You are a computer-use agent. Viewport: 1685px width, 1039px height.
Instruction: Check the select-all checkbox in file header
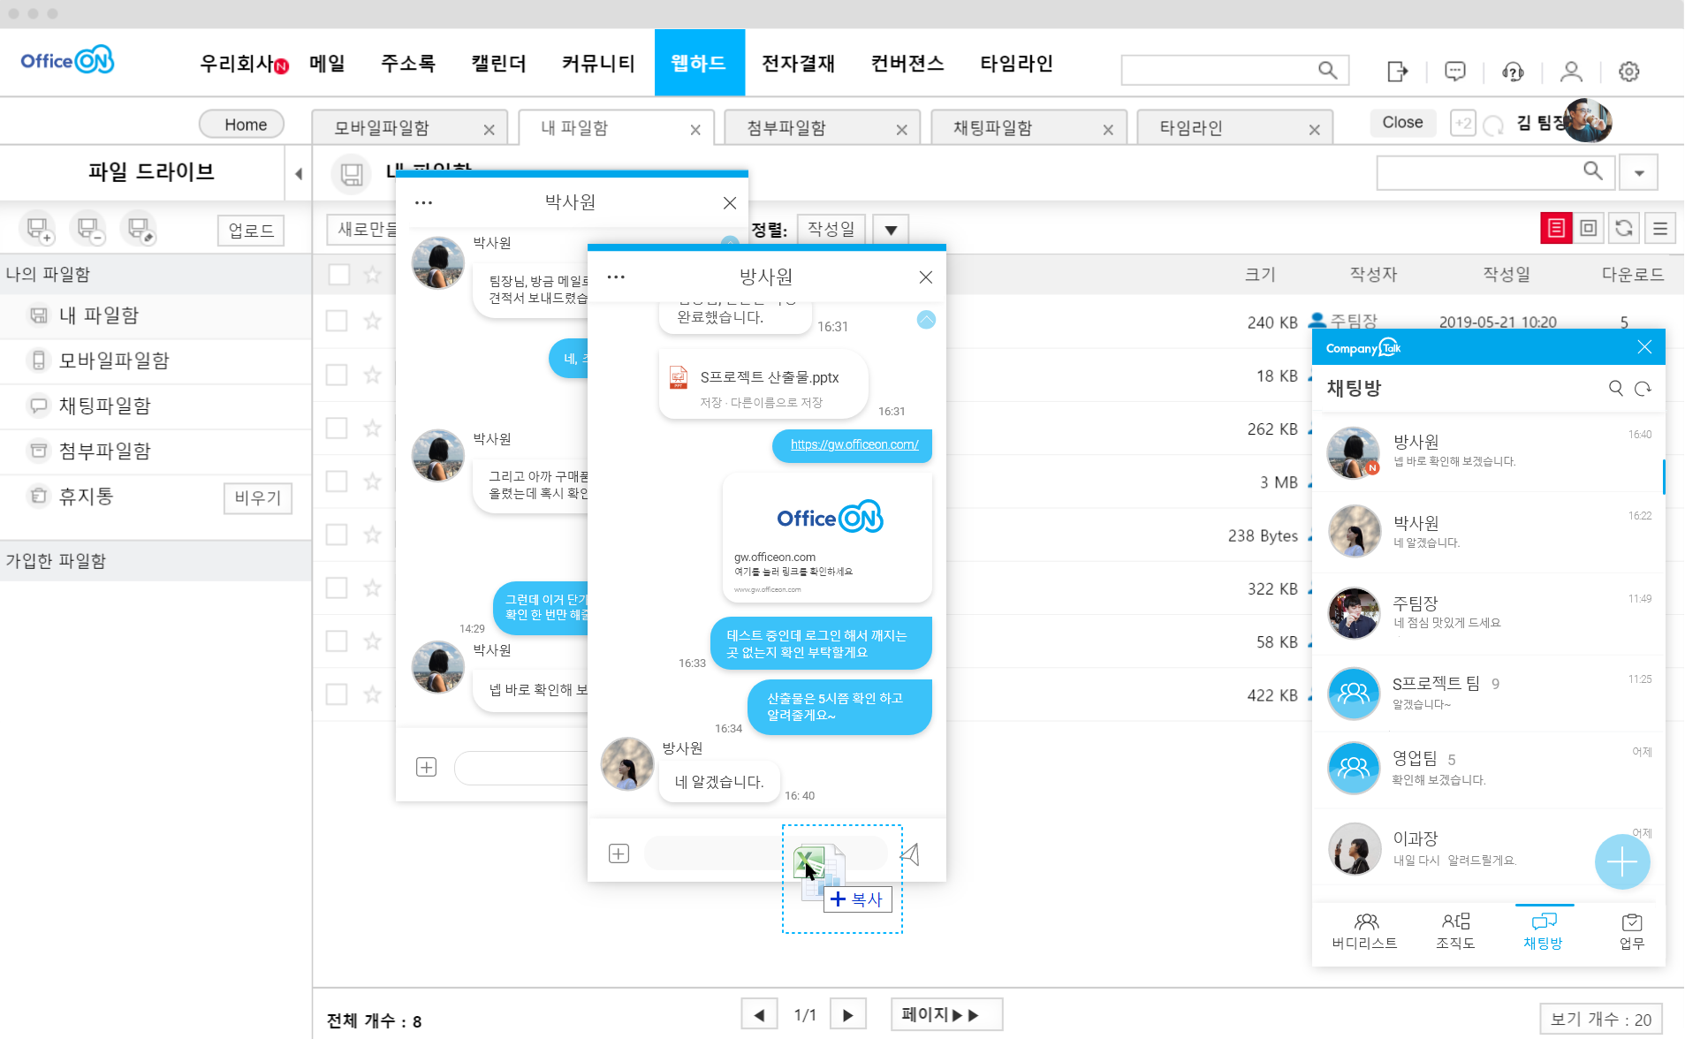[x=338, y=275]
